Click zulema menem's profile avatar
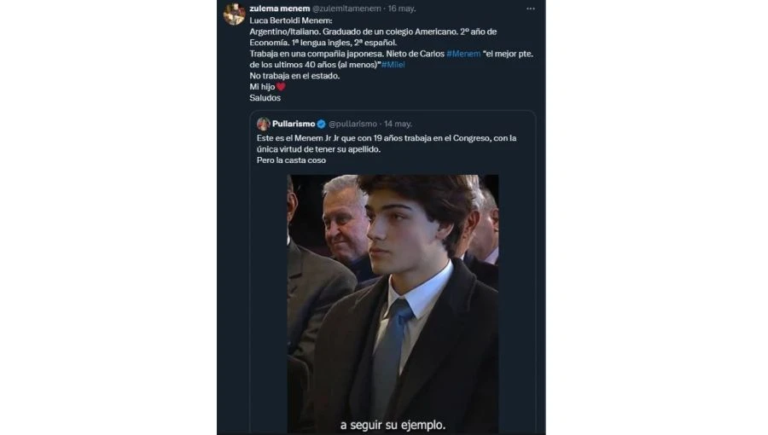The image size is (768, 435). point(234,14)
